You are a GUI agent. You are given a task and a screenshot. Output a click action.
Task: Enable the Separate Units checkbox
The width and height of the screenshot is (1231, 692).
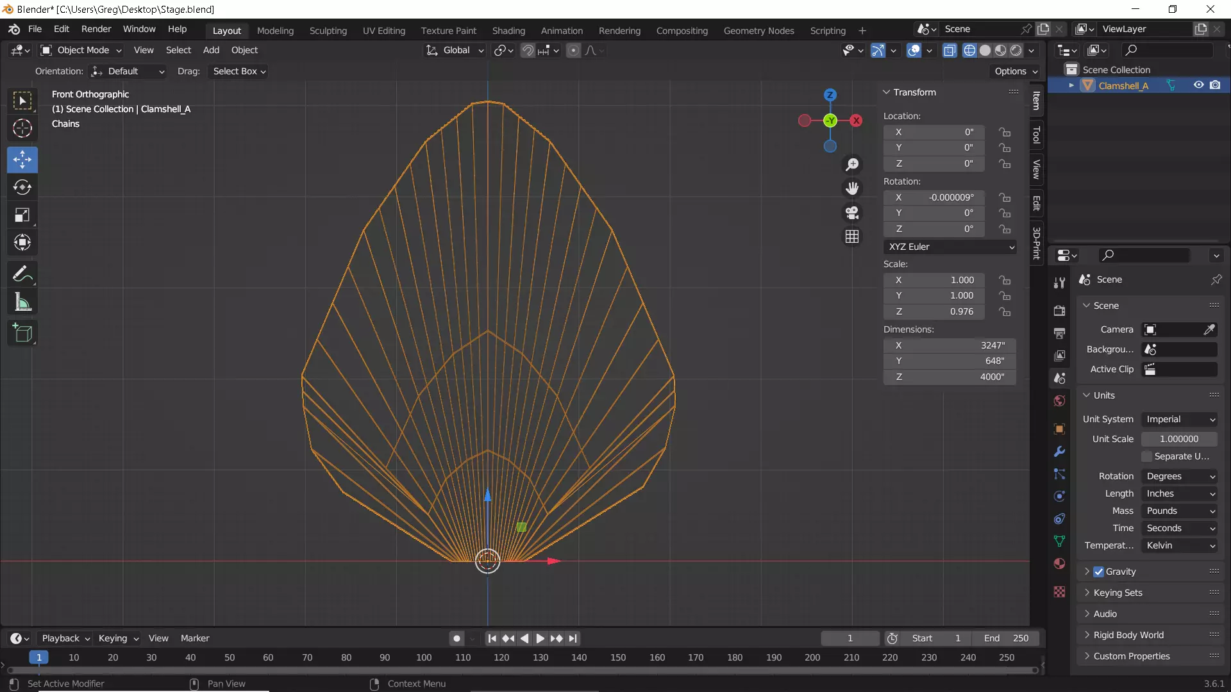click(1147, 456)
